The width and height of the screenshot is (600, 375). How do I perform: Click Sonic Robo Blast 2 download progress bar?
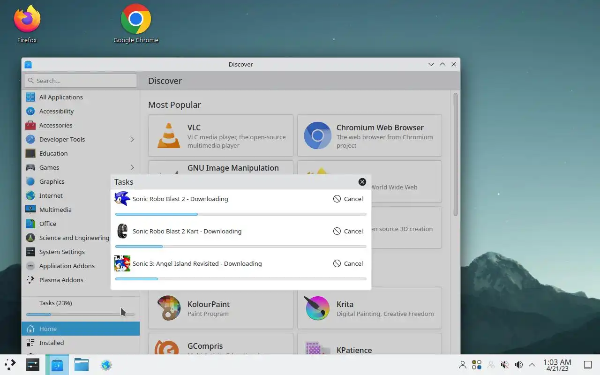241,214
